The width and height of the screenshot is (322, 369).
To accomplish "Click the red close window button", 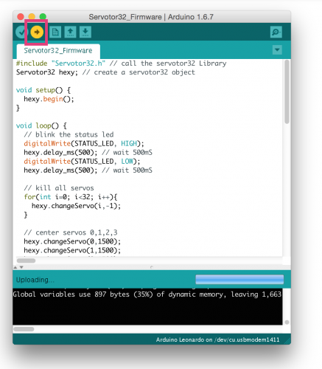I will tap(21, 16).
